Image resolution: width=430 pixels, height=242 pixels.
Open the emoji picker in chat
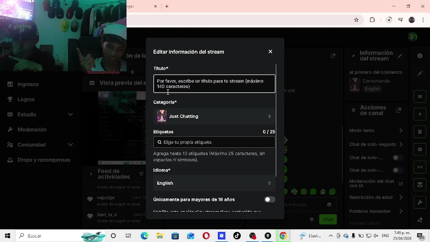[329, 204]
